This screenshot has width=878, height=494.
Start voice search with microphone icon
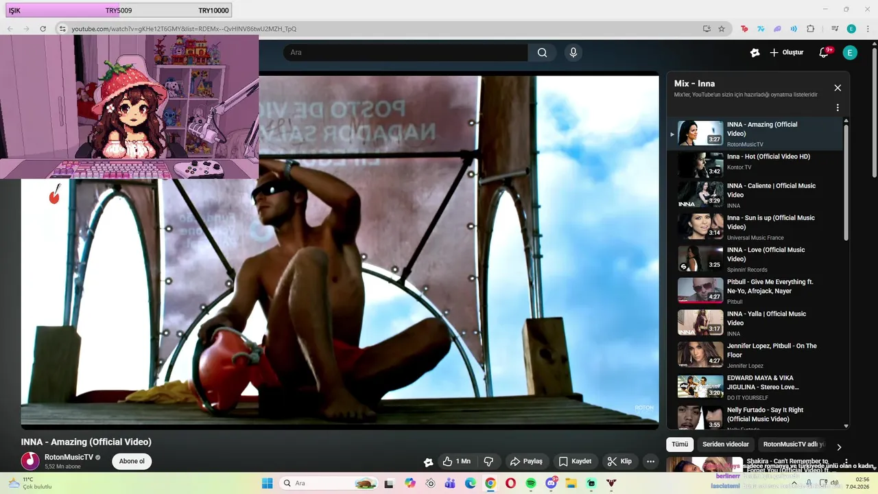573,53
